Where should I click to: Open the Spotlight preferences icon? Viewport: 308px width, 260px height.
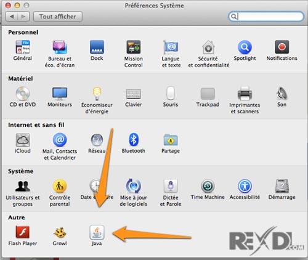click(x=245, y=47)
